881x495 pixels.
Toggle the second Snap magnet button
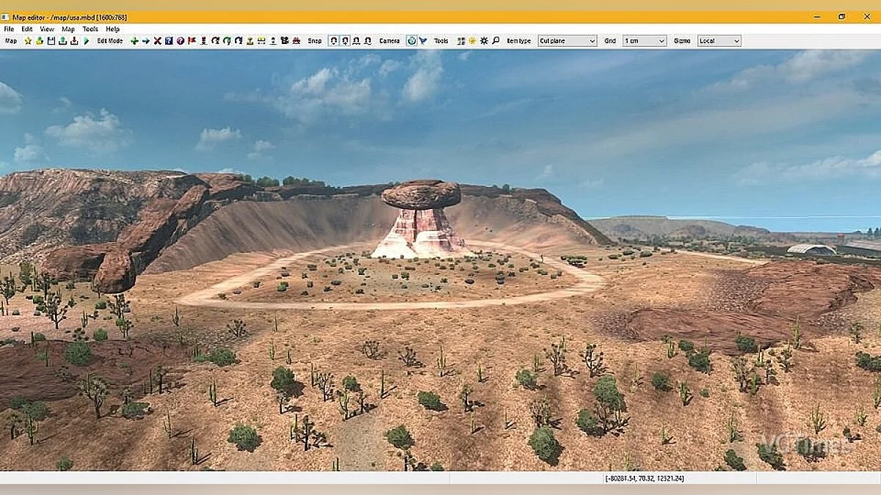click(345, 41)
